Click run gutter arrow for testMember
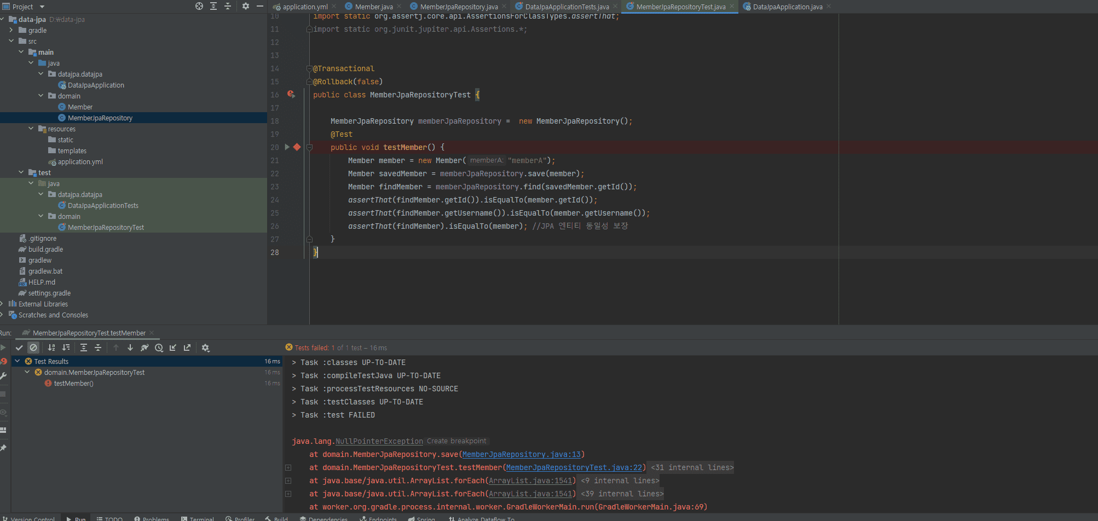Screen dimensions: 1098x521 coord(287,147)
